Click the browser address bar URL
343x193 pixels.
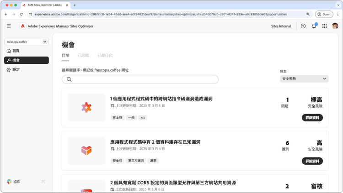[161, 14]
